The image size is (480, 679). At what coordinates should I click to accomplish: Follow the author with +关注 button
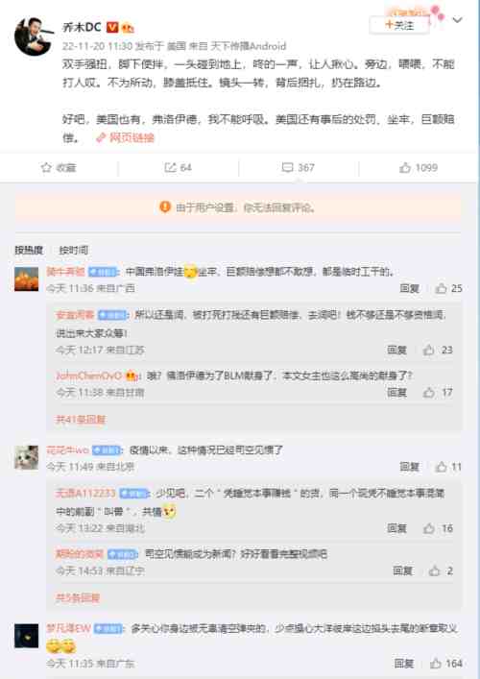(399, 25)
